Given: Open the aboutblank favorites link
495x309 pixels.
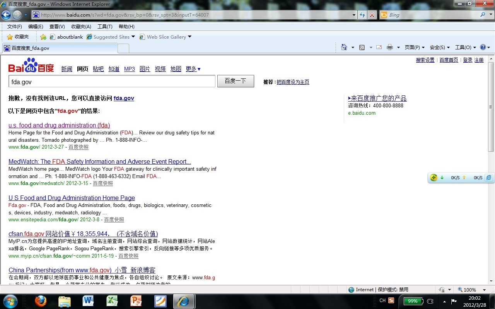Looking at the screenshot, I should [66, 37].
